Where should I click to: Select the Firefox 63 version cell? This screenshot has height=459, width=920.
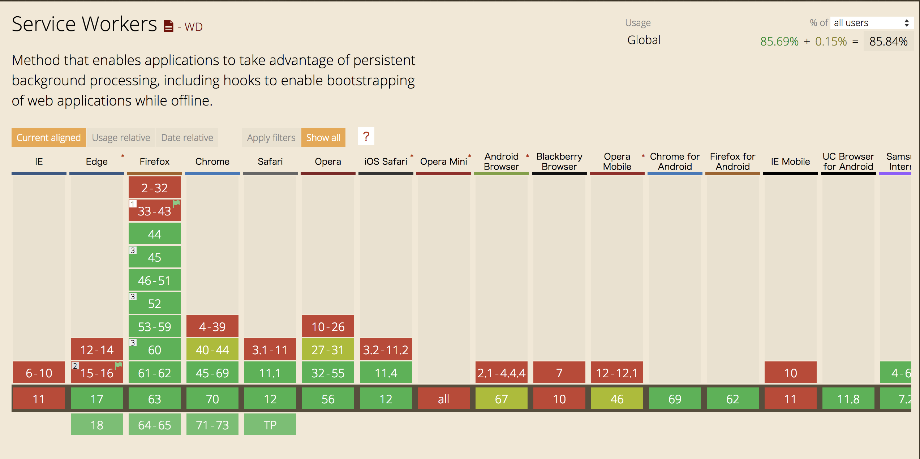pyautogui.click(x=154, y=399)
